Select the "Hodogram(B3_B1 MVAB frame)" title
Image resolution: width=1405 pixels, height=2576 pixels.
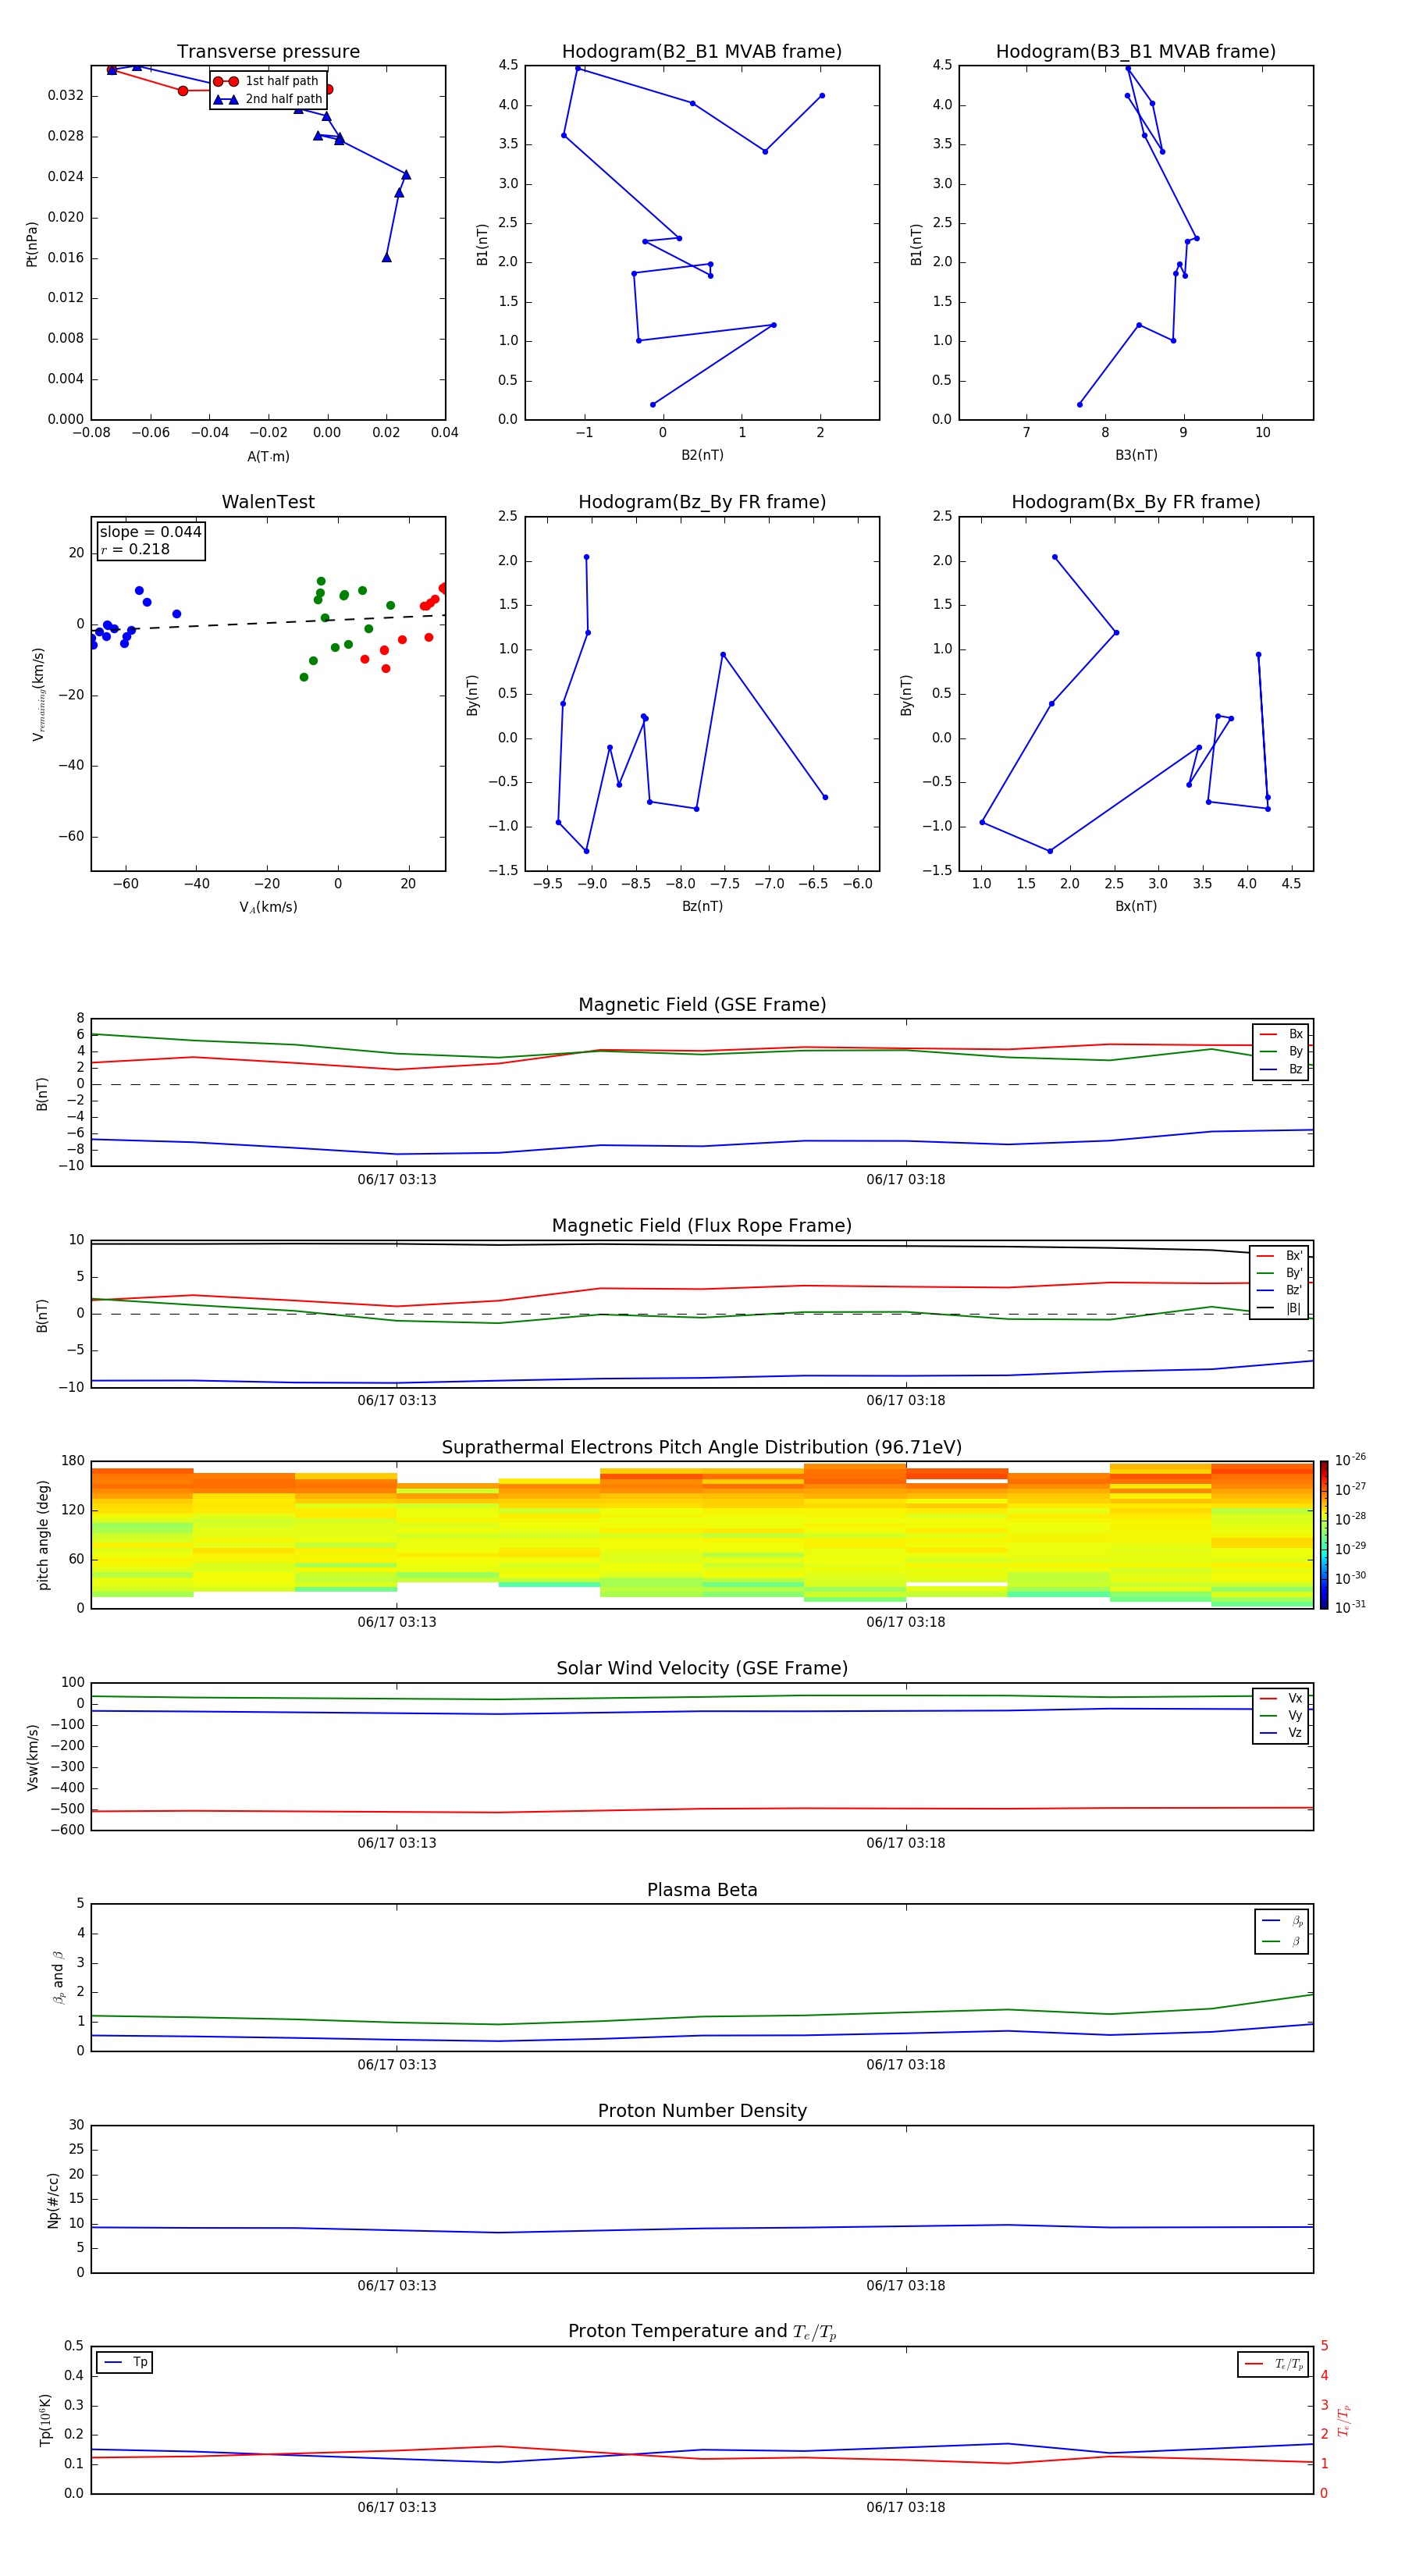tap(1136, 52)
